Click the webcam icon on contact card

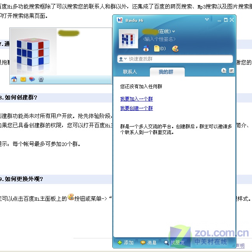click(41, 79)
